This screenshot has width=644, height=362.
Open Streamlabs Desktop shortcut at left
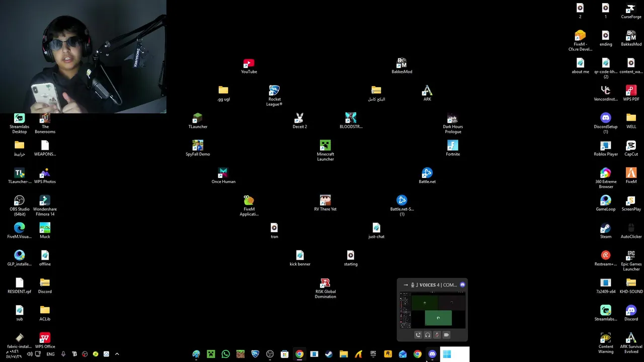point(19,123)
